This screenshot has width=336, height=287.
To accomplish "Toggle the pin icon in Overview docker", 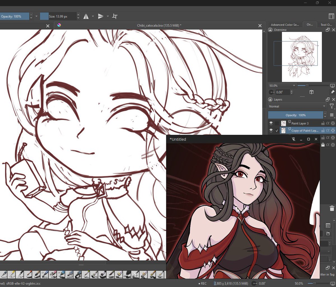I will click(332, 92).
